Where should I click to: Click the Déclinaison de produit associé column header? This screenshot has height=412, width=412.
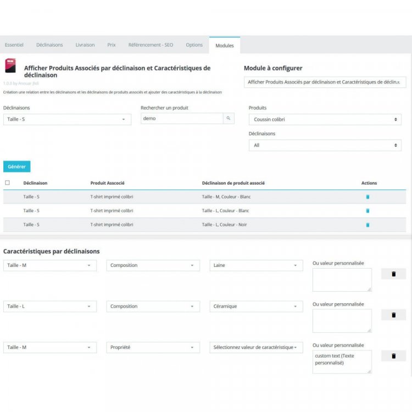[x=233, y=183]
